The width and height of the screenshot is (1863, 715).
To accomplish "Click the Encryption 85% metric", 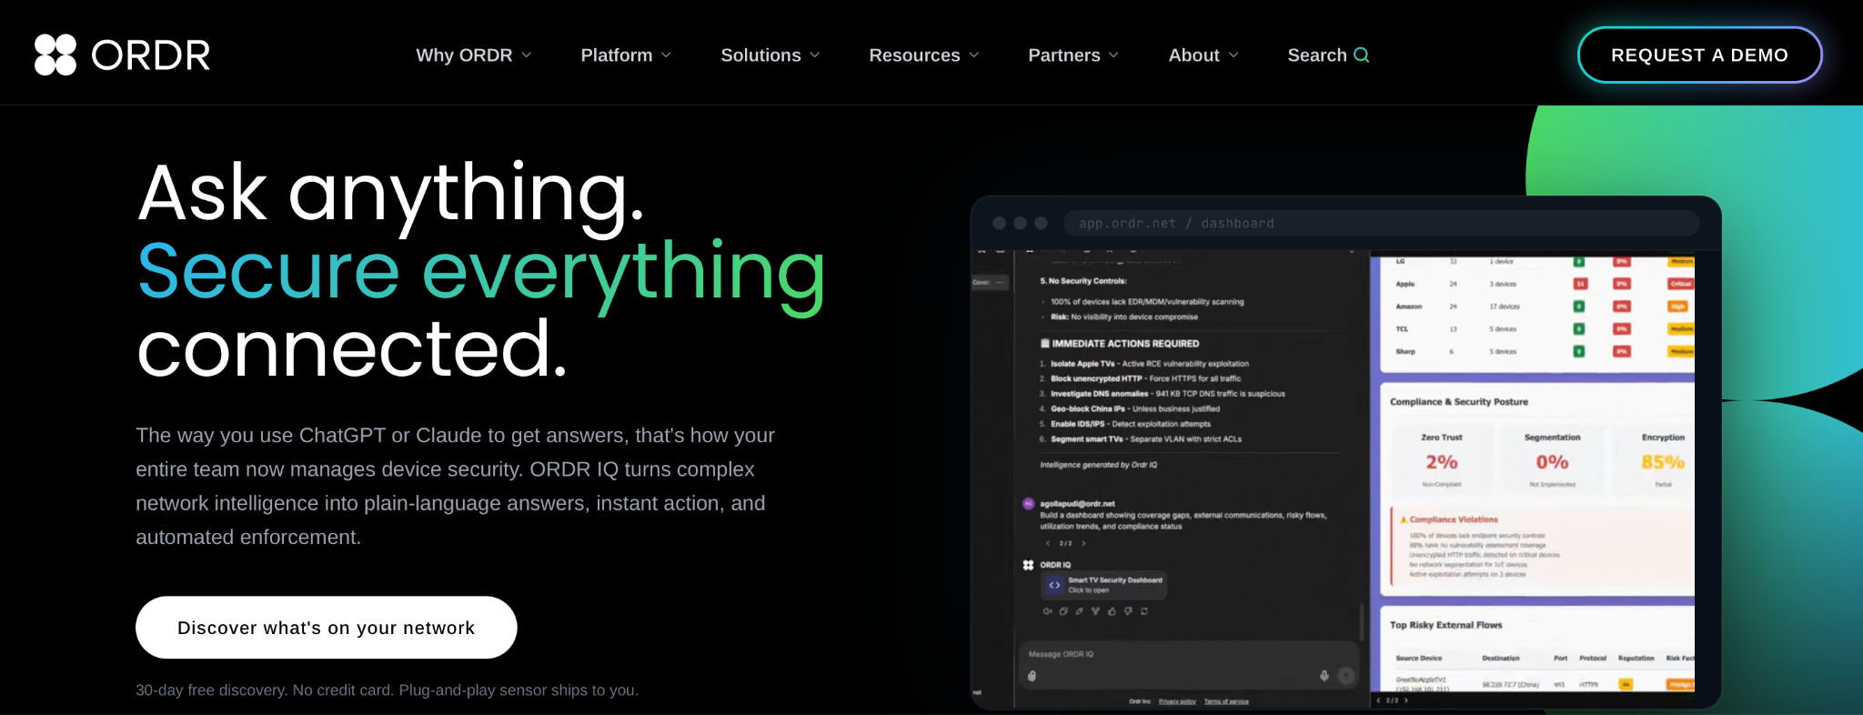I will (x=1663, y=460).
